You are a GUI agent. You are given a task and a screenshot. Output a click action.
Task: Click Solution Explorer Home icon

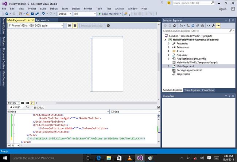174,26
